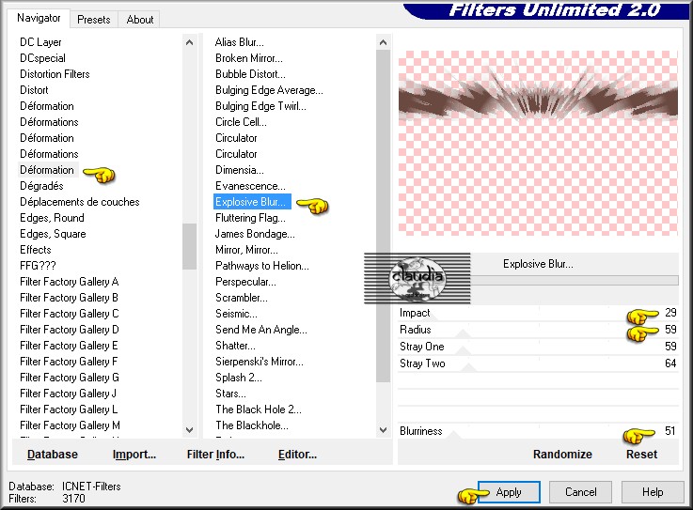Select Distortion Filters category
Viewport: 693px width, 510px height.
(55, 74)
